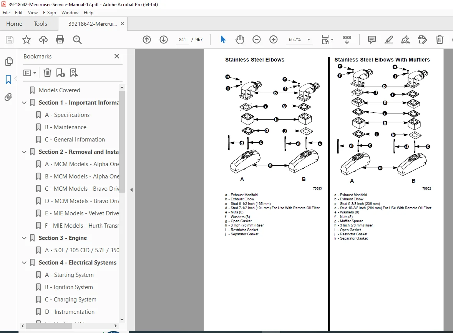Open the E-Sign menu

point(50,13)
